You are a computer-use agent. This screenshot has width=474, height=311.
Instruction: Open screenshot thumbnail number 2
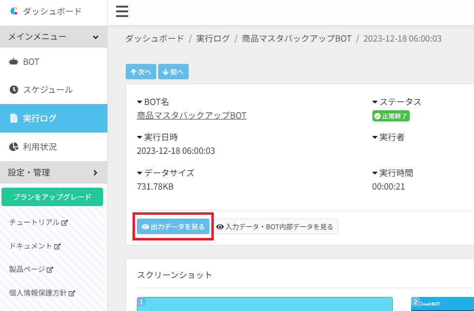click(x=443, y=304)
